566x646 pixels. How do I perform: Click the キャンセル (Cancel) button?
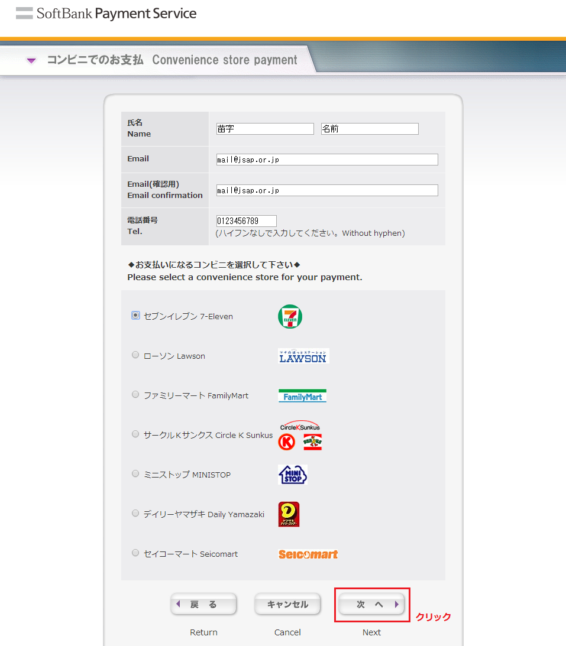tap(288, 605)
